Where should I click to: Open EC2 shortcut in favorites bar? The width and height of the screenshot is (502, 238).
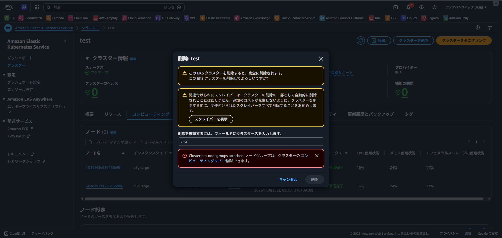coord(391,18)
